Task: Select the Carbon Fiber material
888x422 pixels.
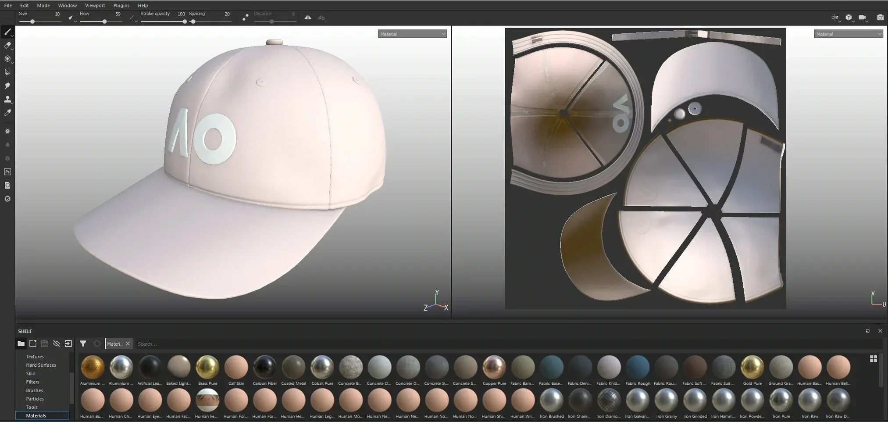Action: point(265,371)
